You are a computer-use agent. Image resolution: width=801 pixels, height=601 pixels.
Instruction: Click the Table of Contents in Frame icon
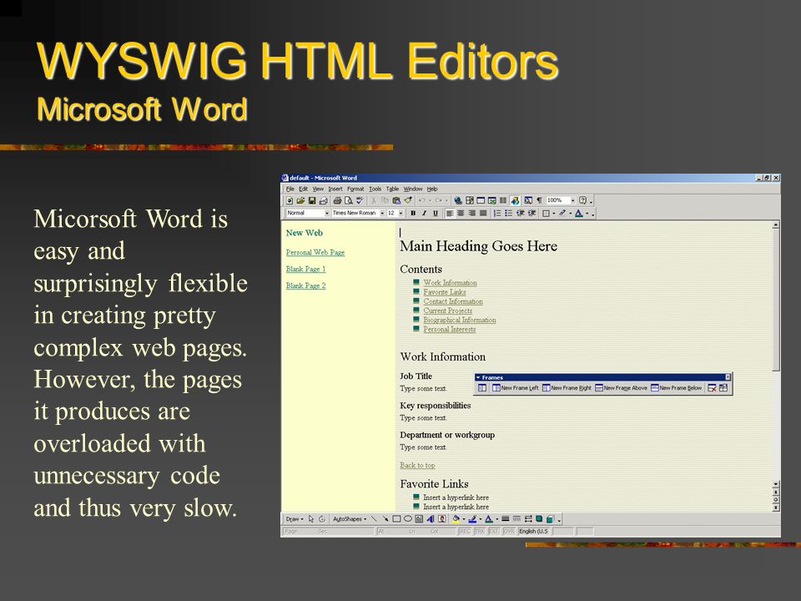[481, 388]
